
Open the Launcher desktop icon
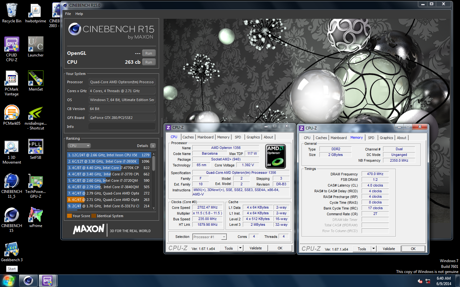coord(35,47)
